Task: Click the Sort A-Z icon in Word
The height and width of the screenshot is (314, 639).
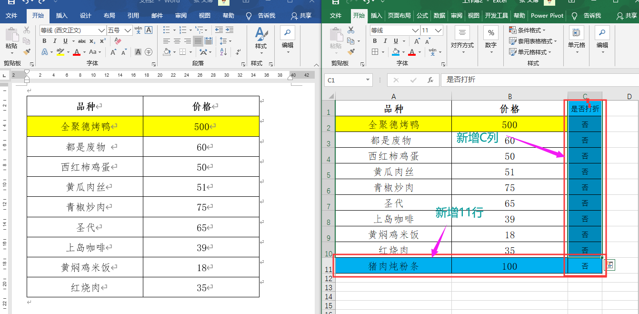Action: [x=223, y=52]
